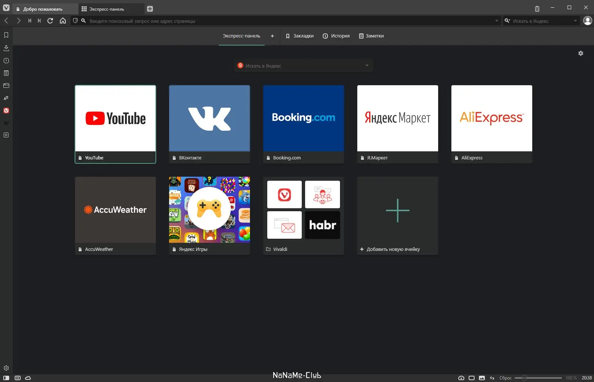Open the Vivaldi speed dial folder label
The width and height of the screenshot is (594, 382).
280,249
